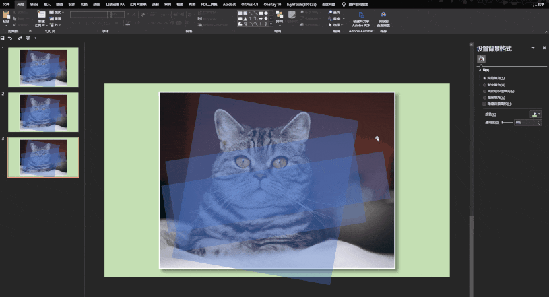The image size is (549, 297).
Task: Open the Format Background pane options arrow
Action: coord(534,48)
